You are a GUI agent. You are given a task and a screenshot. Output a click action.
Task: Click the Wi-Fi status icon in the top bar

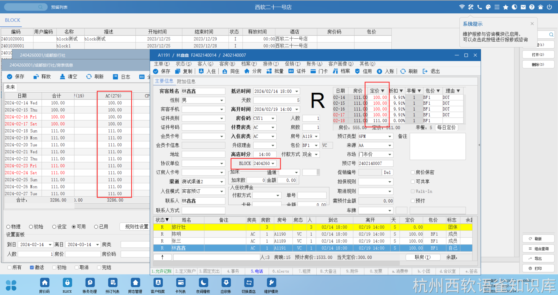462,7
